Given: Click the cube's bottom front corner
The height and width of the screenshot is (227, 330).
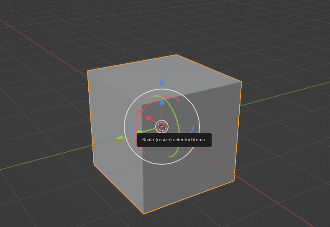Looking at the screenshot, I should 144,214.
